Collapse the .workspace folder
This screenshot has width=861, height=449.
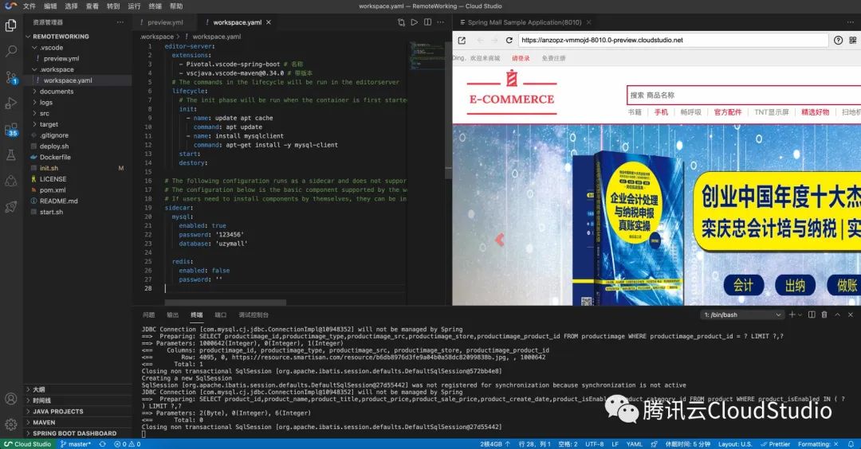57,69
